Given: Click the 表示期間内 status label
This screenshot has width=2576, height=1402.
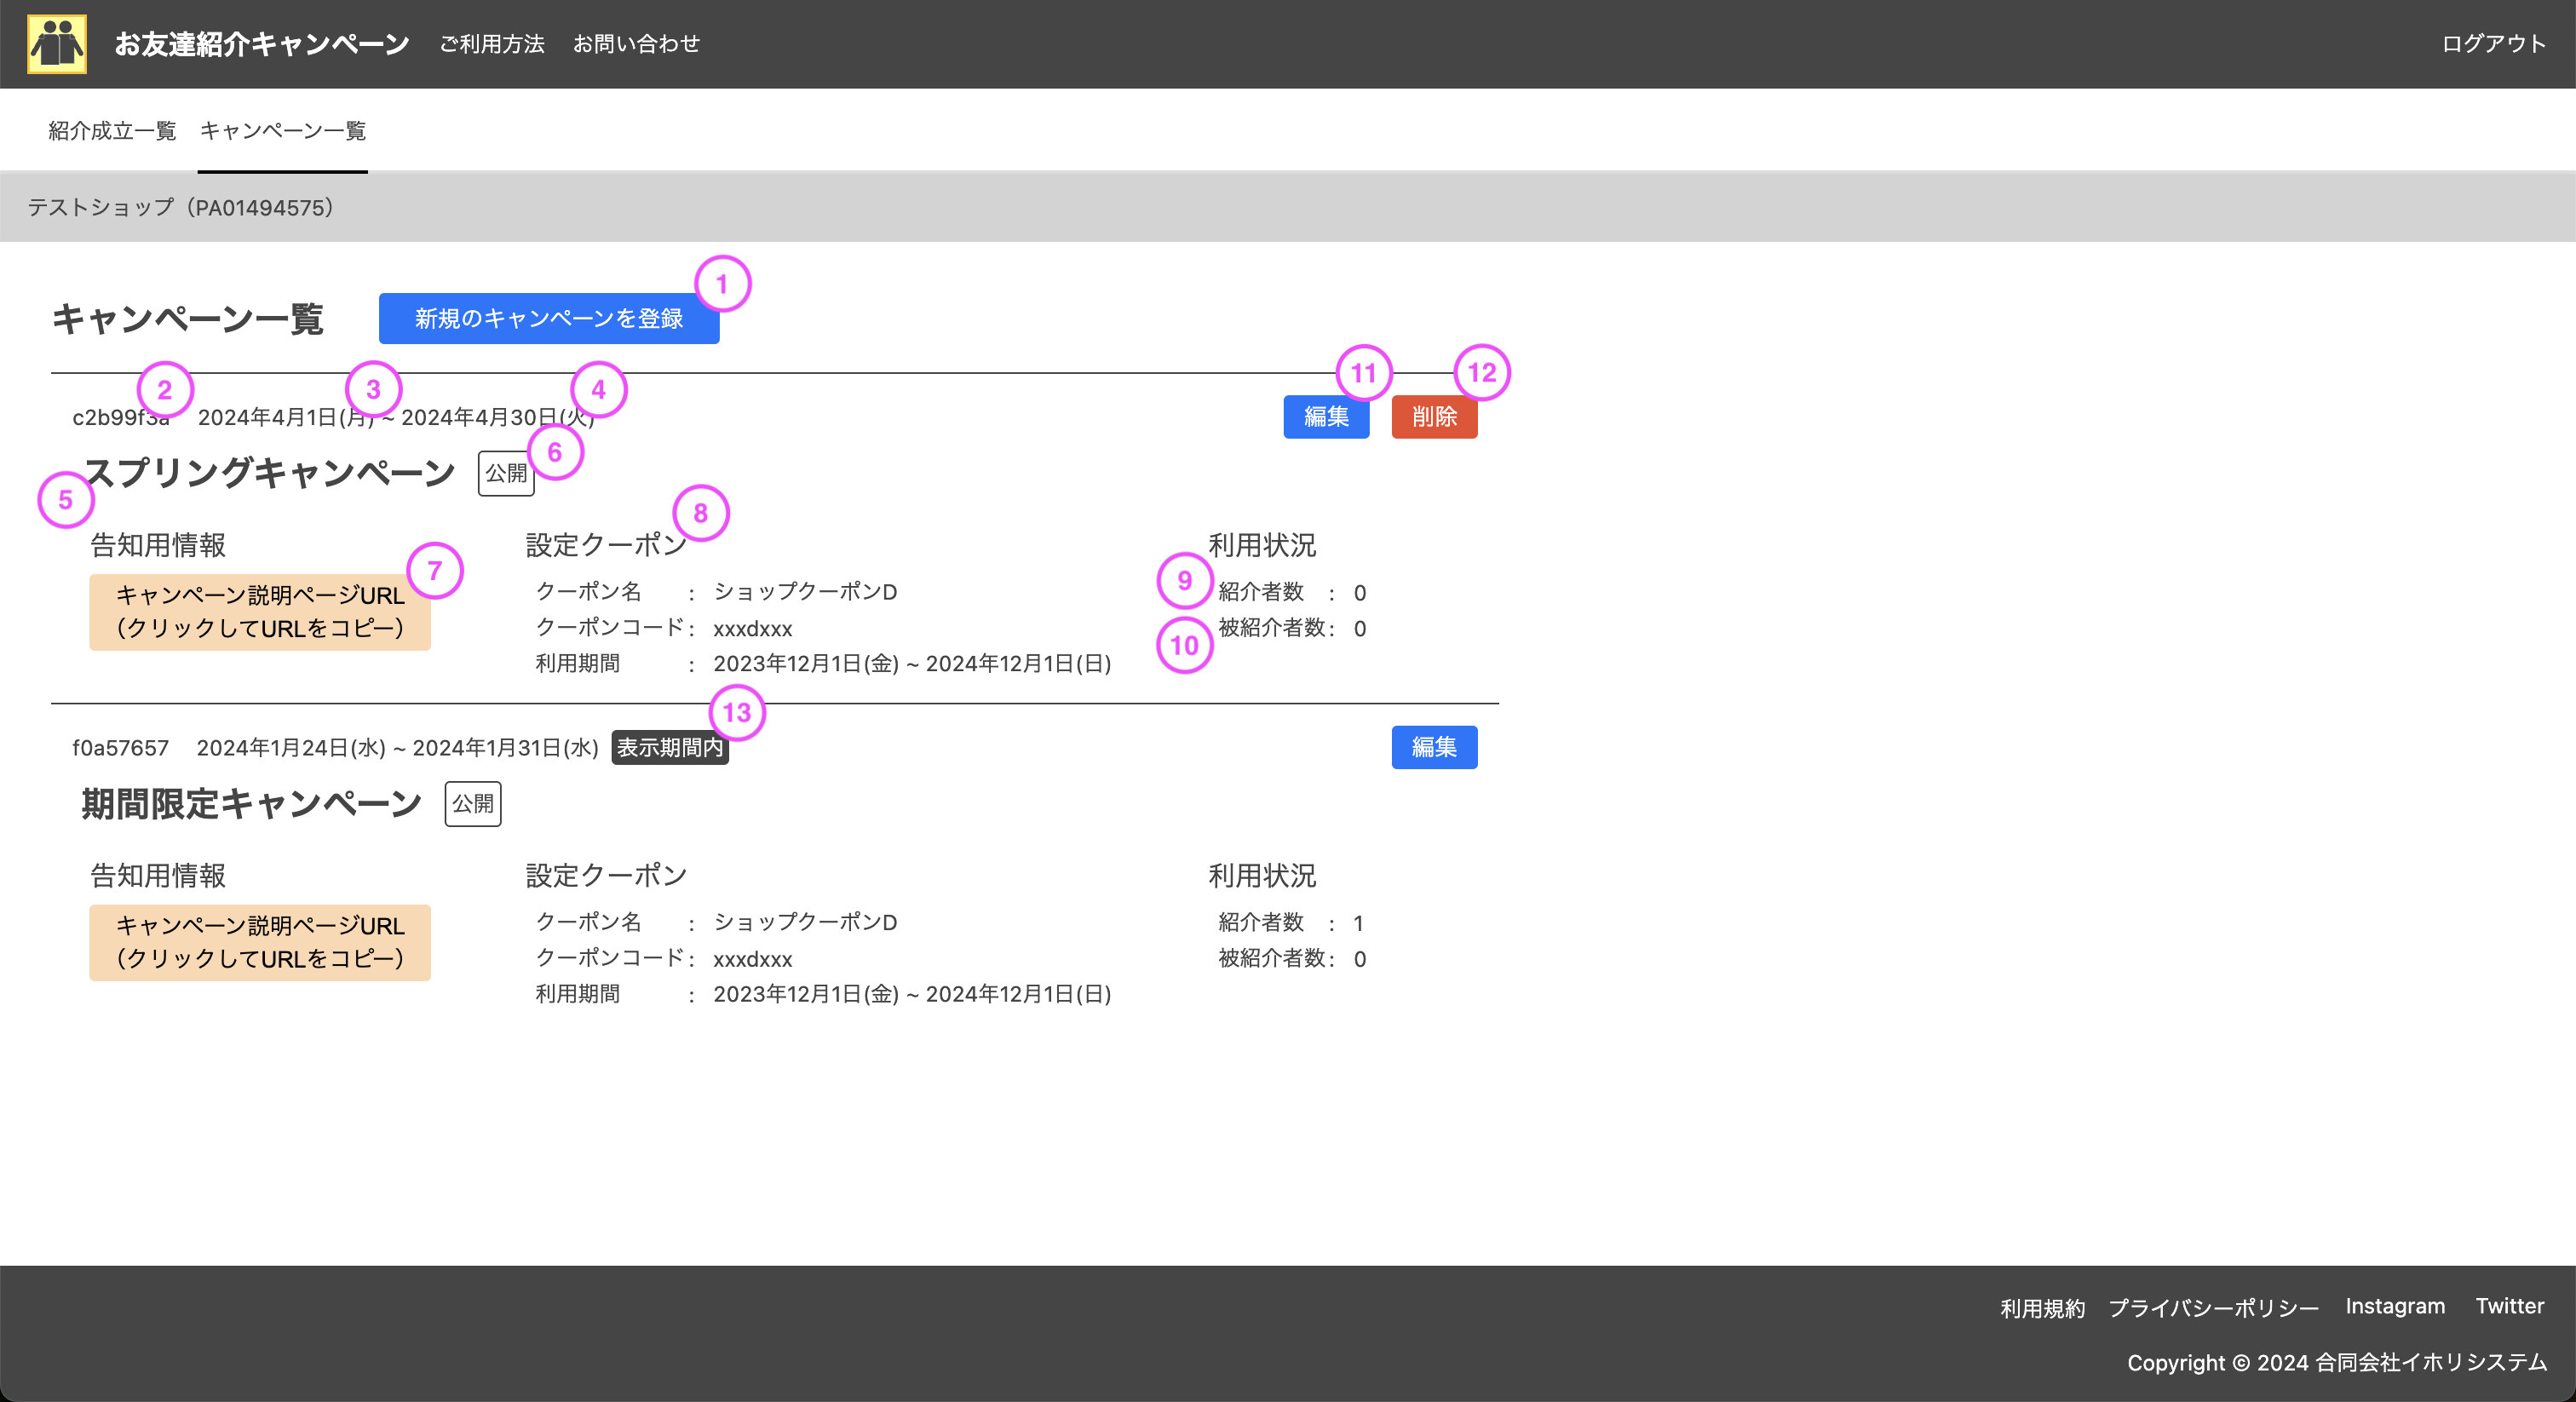Looking at the screenshot, I should [x=669, y=747].
